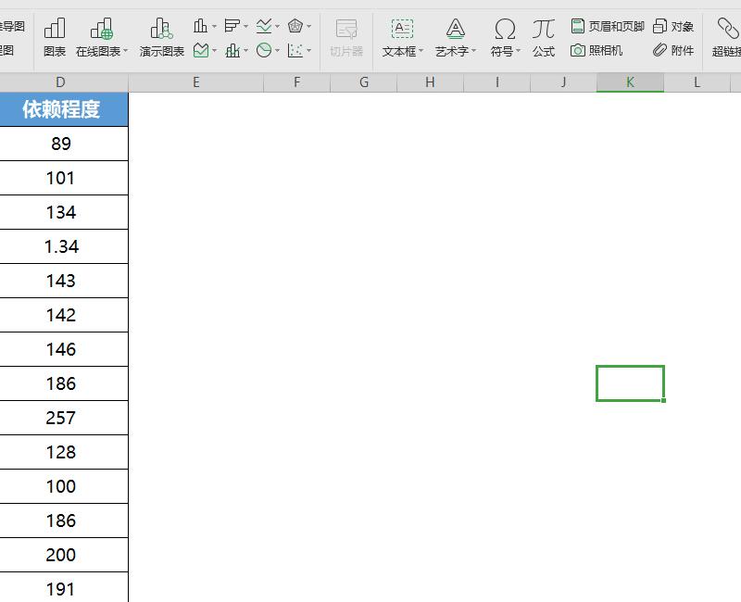Select column E header
This screenshot has width=741, height=602.
(195, 82)
